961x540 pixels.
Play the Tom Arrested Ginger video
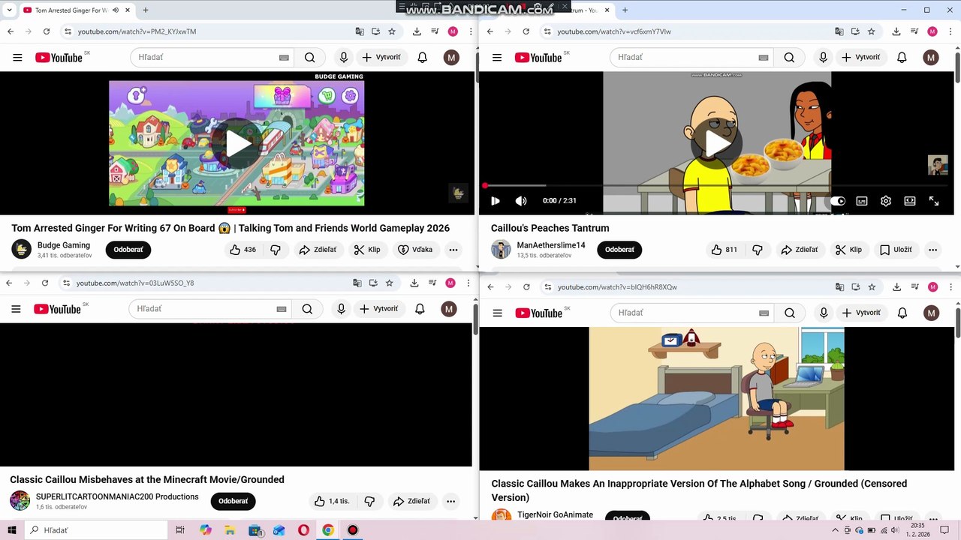click(x=238, y=143)
